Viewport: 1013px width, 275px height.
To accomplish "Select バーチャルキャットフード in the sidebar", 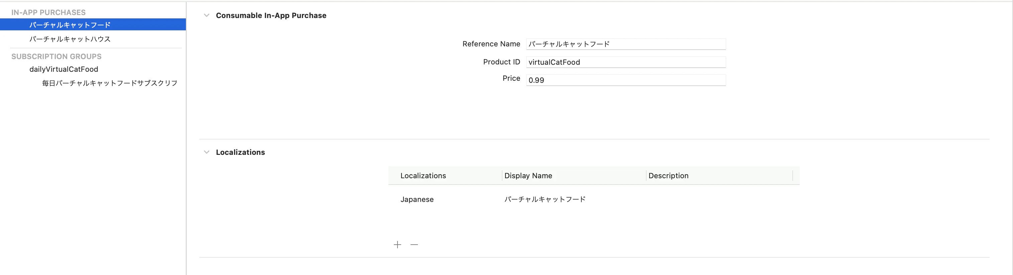I will [x=93, y=25].
